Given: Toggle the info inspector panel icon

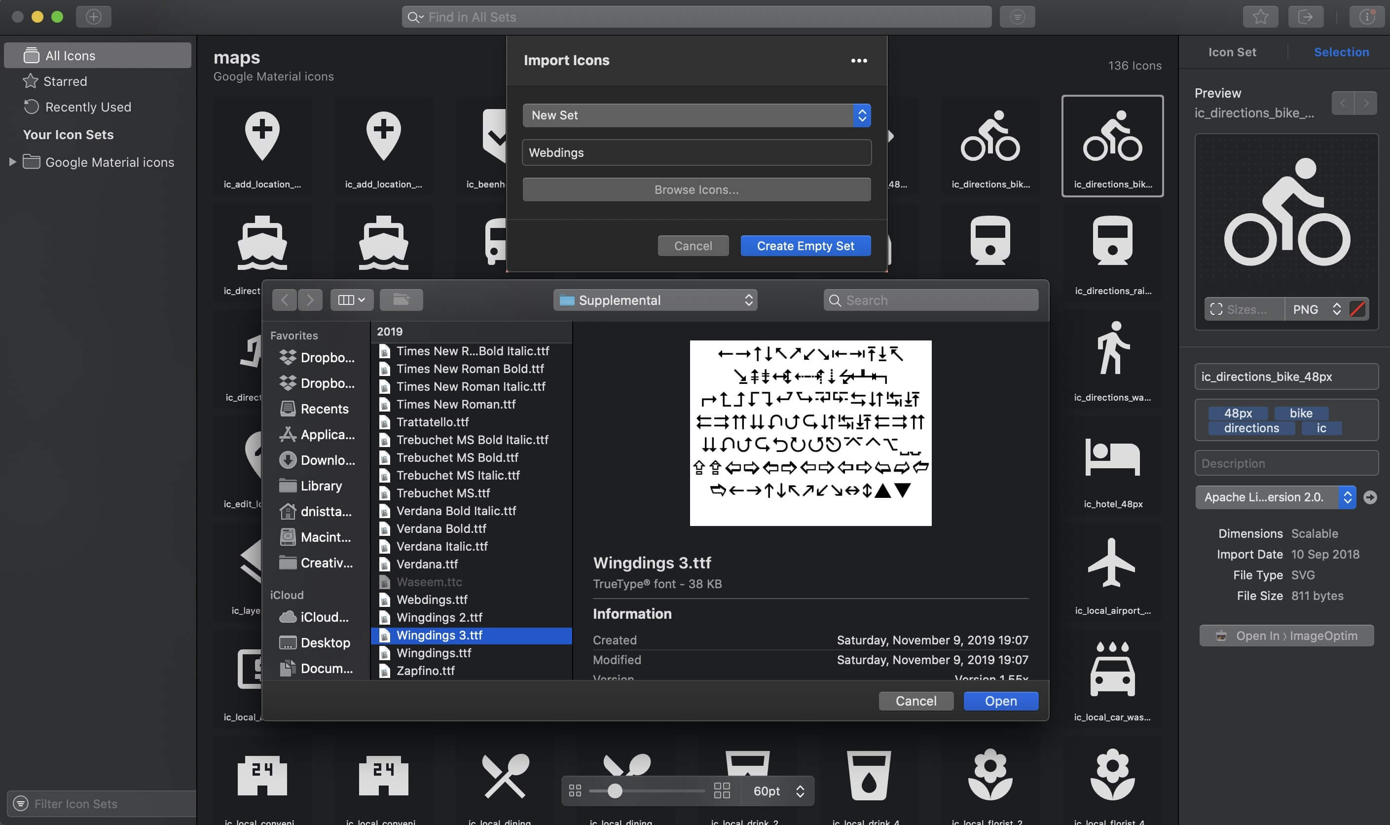Looking at the screenshot, I should click(1366, 17).
